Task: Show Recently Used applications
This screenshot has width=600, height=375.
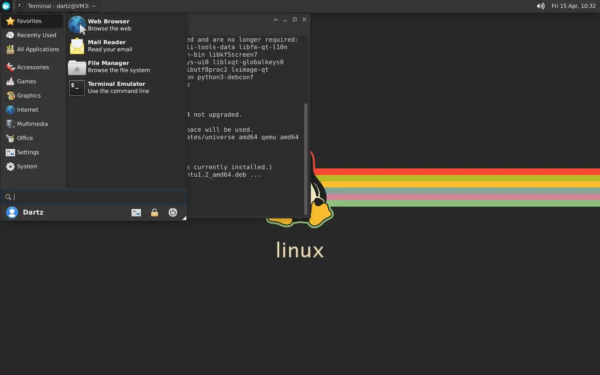Action: click(x=32, y=35)
